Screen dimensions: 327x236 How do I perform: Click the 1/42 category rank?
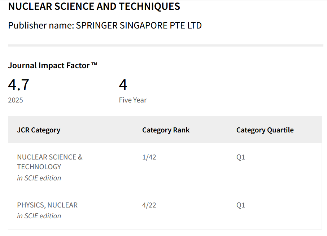point(149,157)
